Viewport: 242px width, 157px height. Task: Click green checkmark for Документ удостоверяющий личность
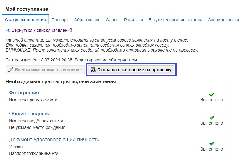coord(212,144)
